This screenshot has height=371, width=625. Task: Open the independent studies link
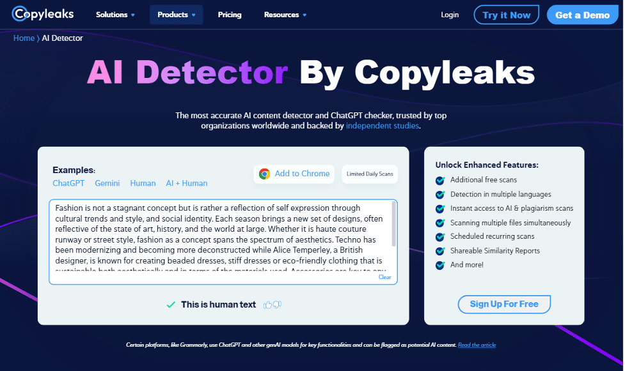(x=382, y=126)
